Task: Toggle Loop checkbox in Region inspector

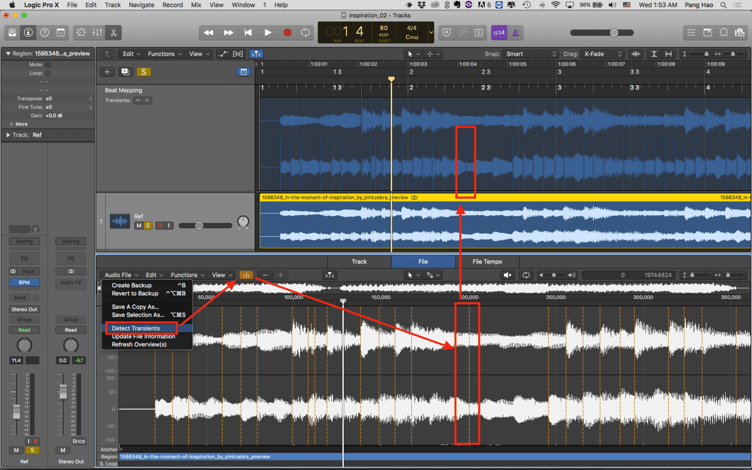Action: 48,73
